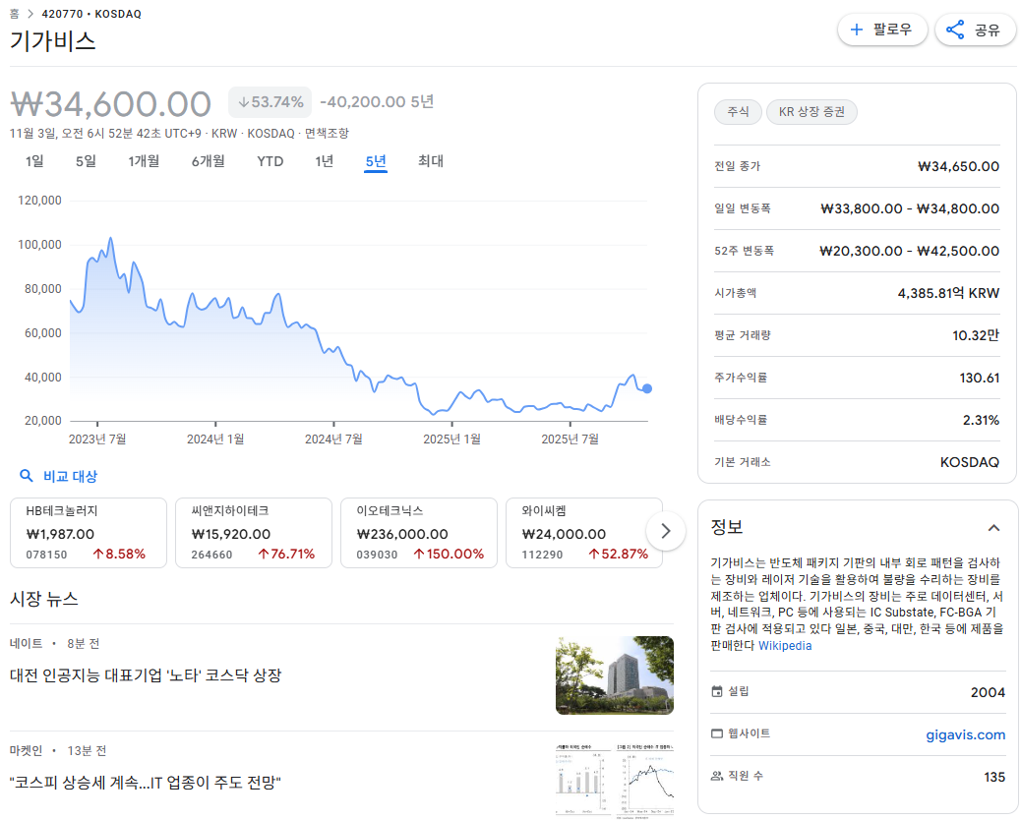The width and height of the screenshot is (1021, 820).
Task: Open news headline about '노타' 코스닥 상장
Action: point(146,675)
